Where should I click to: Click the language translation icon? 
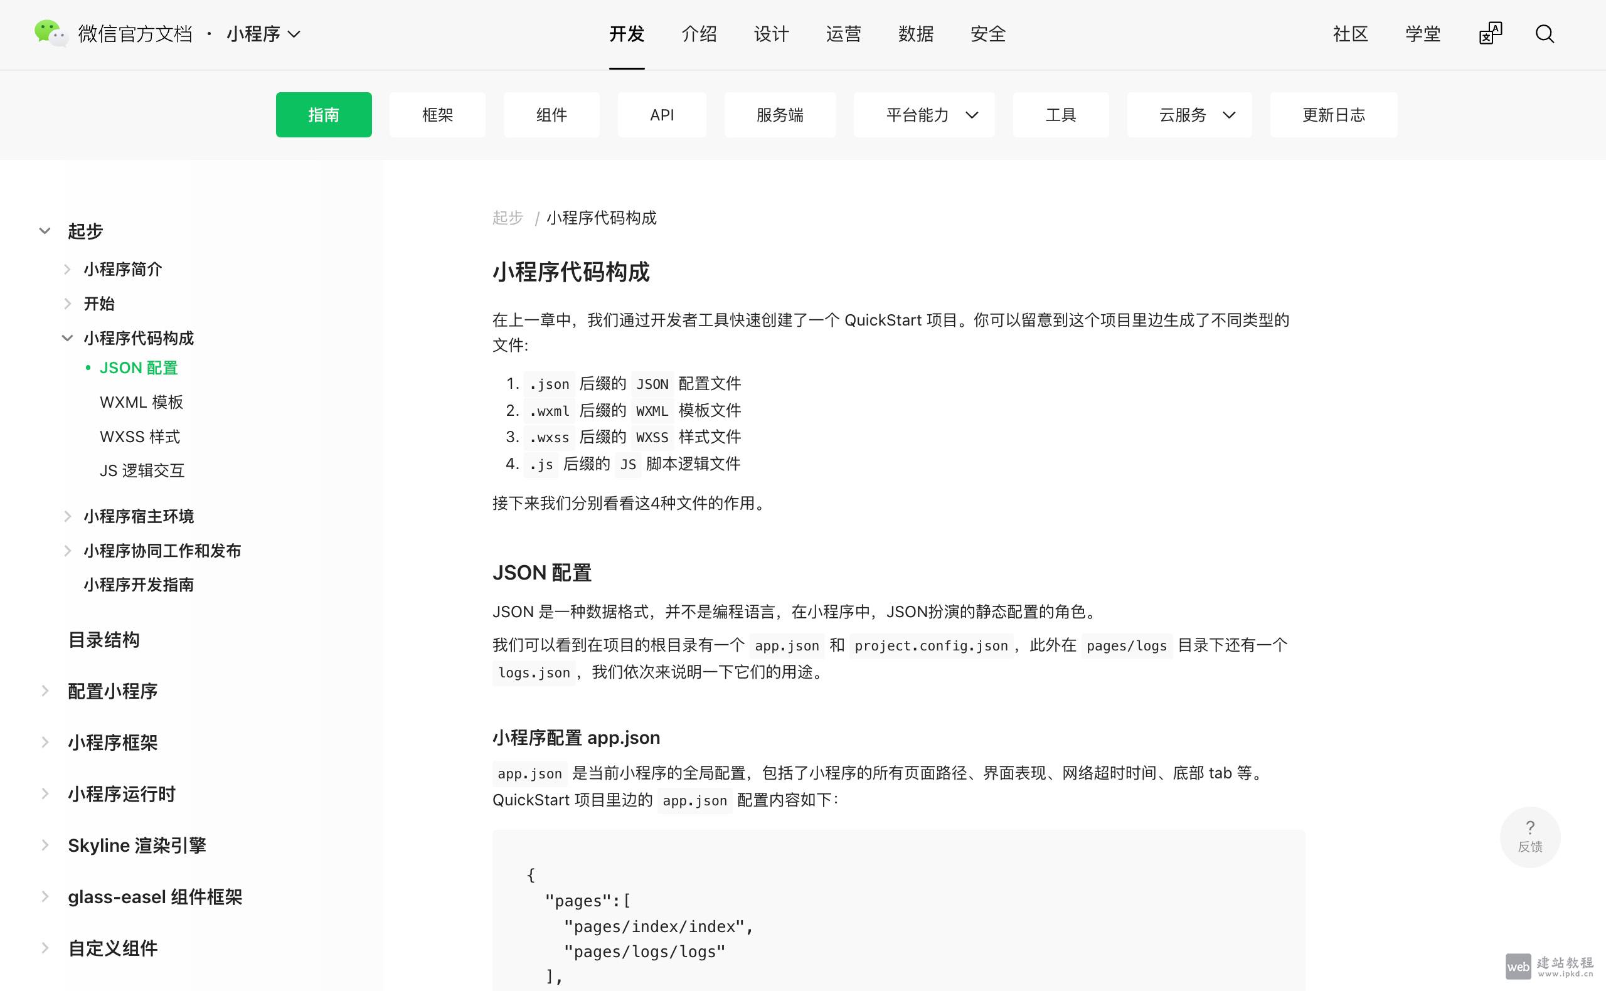tap(1489, 34)
